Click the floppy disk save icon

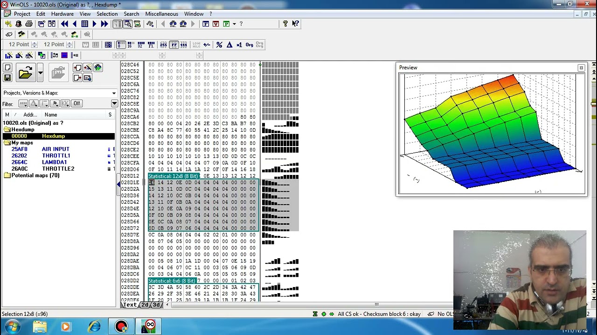pos(7,78)
